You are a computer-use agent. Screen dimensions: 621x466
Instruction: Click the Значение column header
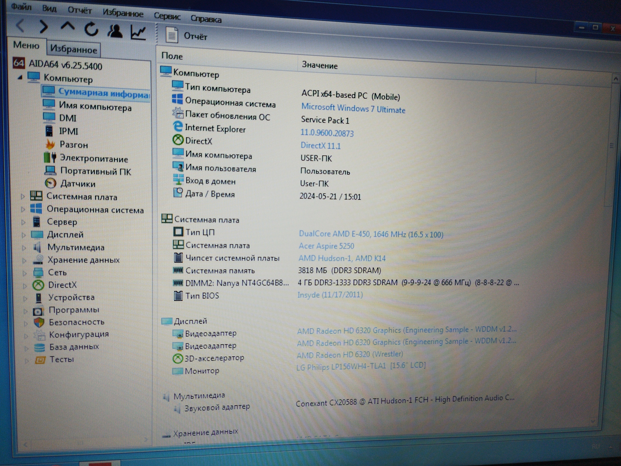pyautogui.click(x=417, y=69)
